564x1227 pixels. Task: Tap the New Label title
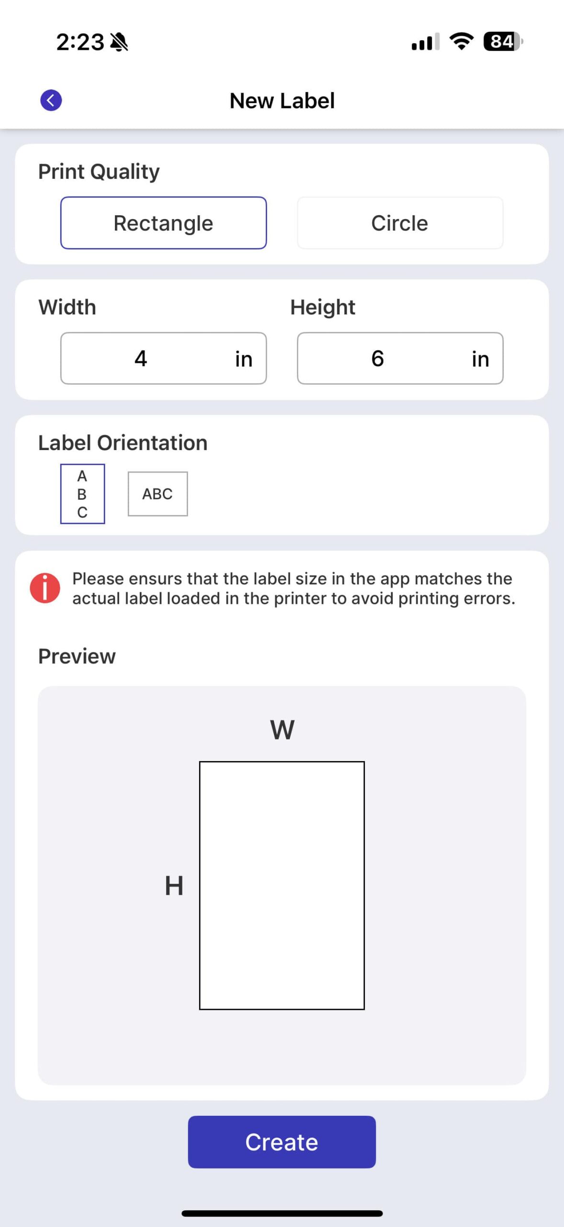tap(282, 101)
